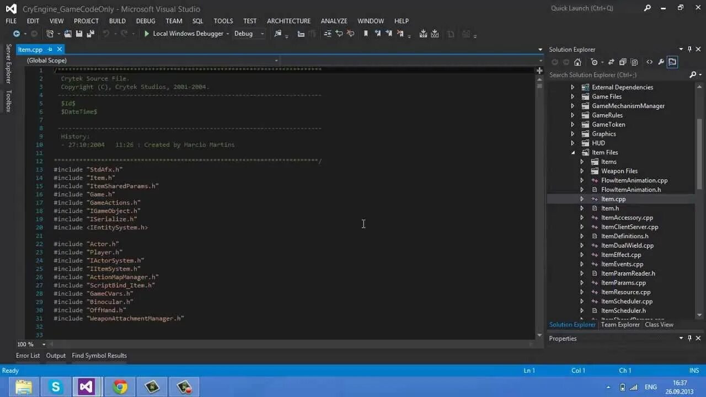The image size is (706, 397).
Task: Click the Solution Explorer vertical scrollbar
Action: (700, 201)
